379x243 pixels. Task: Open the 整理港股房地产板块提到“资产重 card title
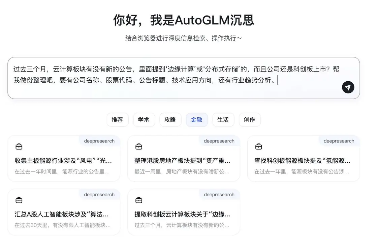point(183,161)
